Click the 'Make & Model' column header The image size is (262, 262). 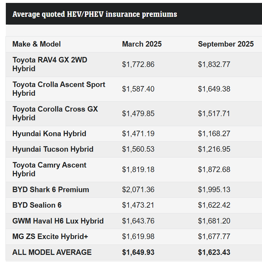click(x=37, y=44)
